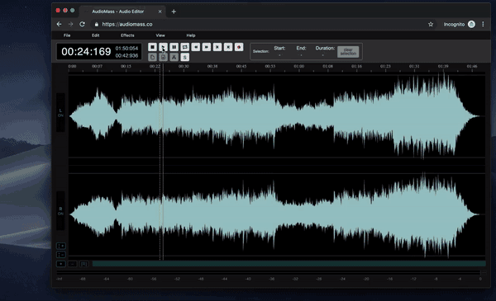496x301 pixels.
Task: Toggle the right channel R ON
Action: pos(60,211)
